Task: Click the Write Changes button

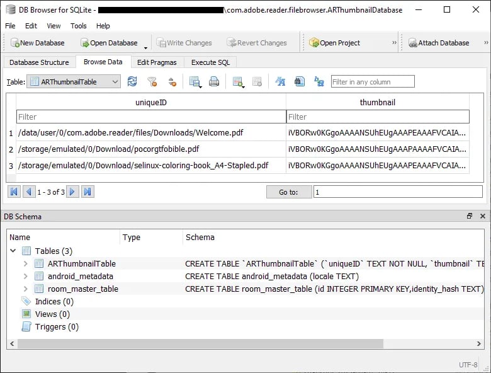Action: pyautogui.click(x=184, y=43)
